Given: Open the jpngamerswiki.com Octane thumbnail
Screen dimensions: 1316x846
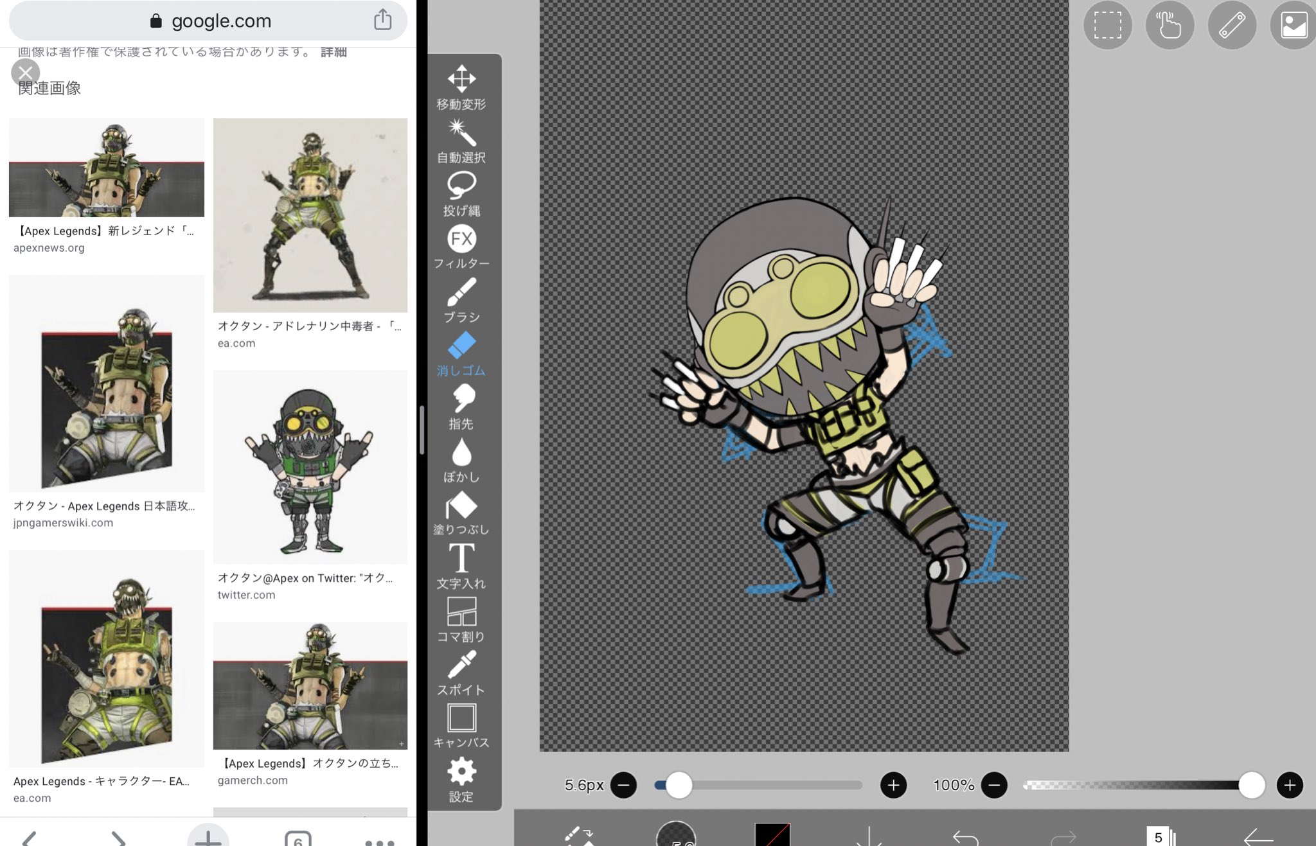Looking at the screenshot, I should coord(107,383).
